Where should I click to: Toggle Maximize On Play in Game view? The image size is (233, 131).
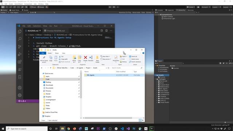(125, 12)
